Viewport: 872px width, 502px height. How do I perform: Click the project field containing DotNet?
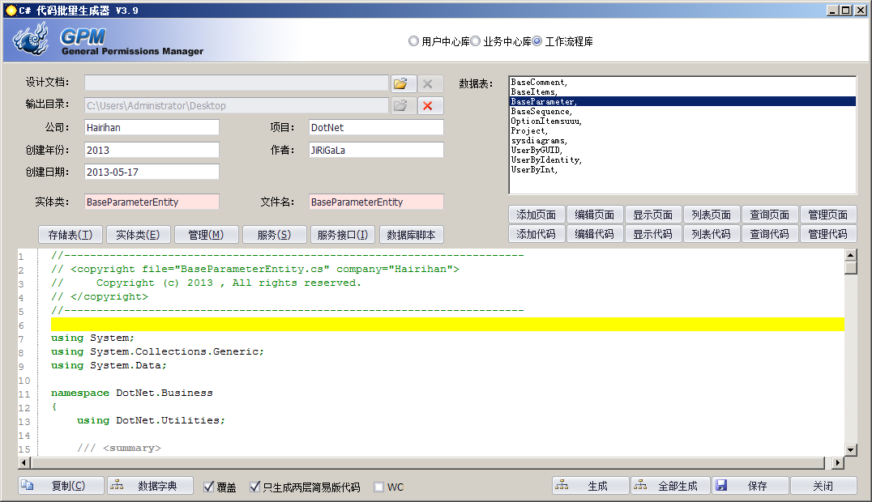pos(377,127)
